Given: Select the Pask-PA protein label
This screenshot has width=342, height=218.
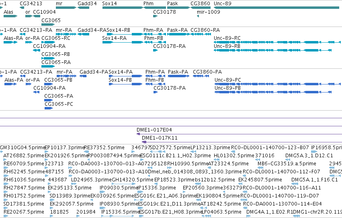Looking at the screenshot, I should pyautogui.click(x=178, y=72).
